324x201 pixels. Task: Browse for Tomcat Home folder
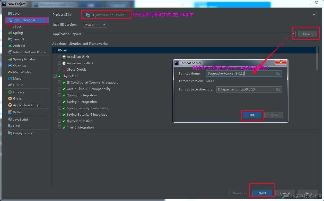tap(278, 74)
